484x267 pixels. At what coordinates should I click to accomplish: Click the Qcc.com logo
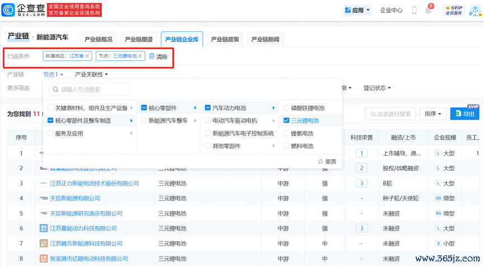[23, 10]
